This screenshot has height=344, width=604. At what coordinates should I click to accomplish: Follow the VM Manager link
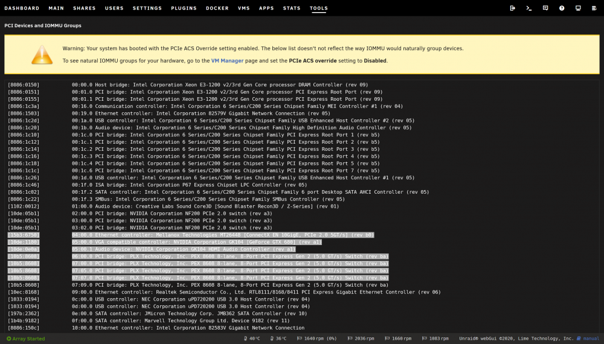point(227,61)
